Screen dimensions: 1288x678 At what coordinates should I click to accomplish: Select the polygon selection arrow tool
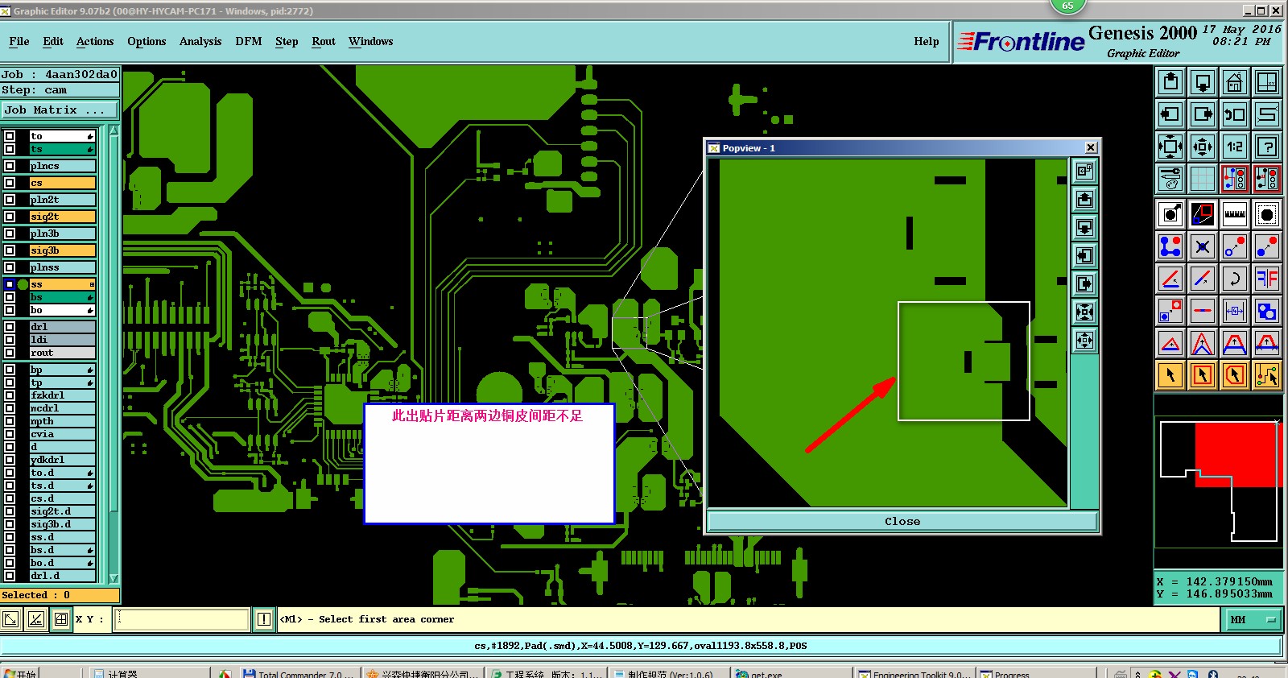[x=1235, y=374]
